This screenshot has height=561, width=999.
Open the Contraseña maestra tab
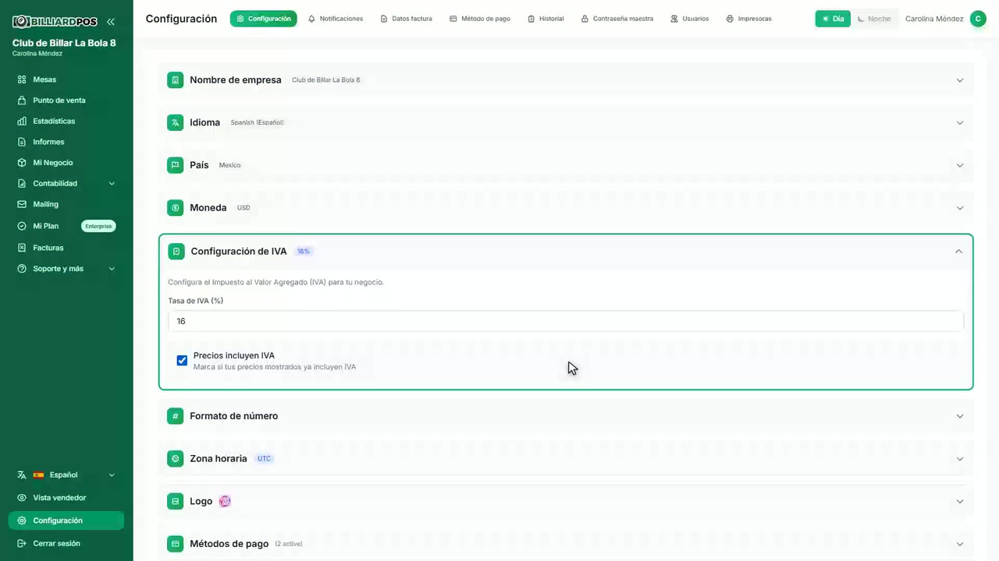[617, 19]
